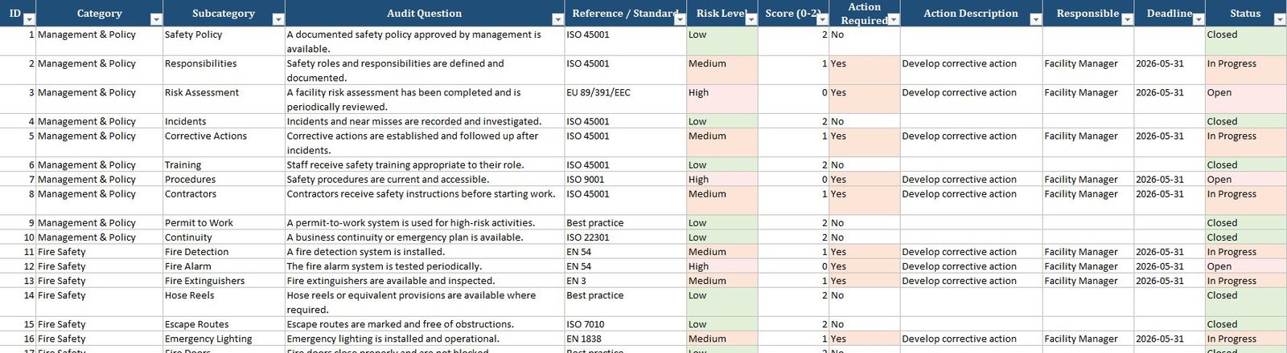Open the Risk Level filter dropdown
This screenshot has height=353, width=1287.
point(750,19)
